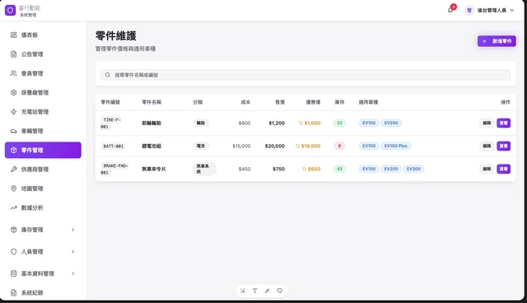This screenshot has height=303, width=527.
Task: Click part code TIRE-F-001
Action: pos(112,123)
